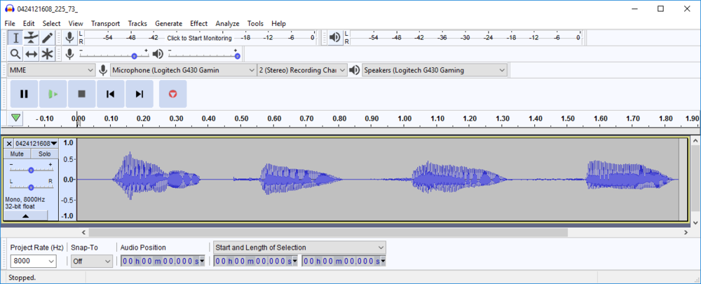Open the 0424121608 track name dropdown menu
The image size is (701, 284).
(x=36, y=144)
